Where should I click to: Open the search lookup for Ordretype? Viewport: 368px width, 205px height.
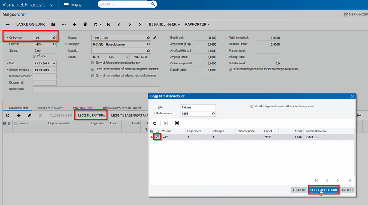(x=54, y=38)
